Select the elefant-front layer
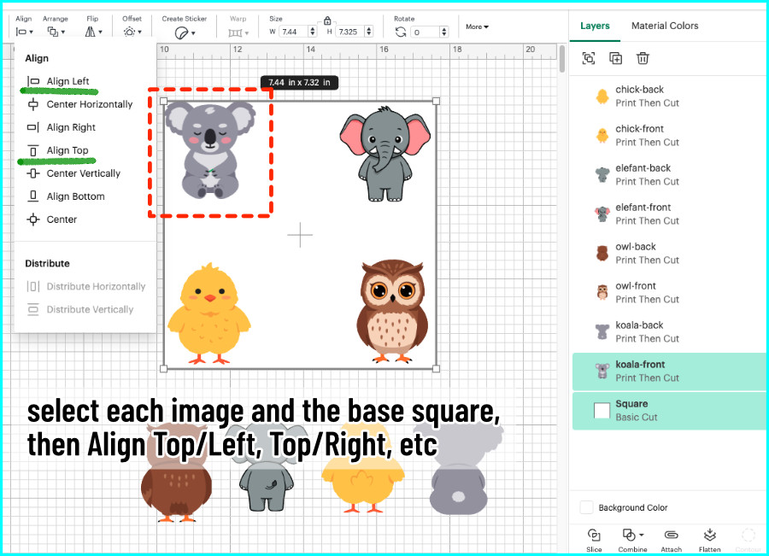The width and height of the screenshot is (769, 556). click(x=669, y=214)
